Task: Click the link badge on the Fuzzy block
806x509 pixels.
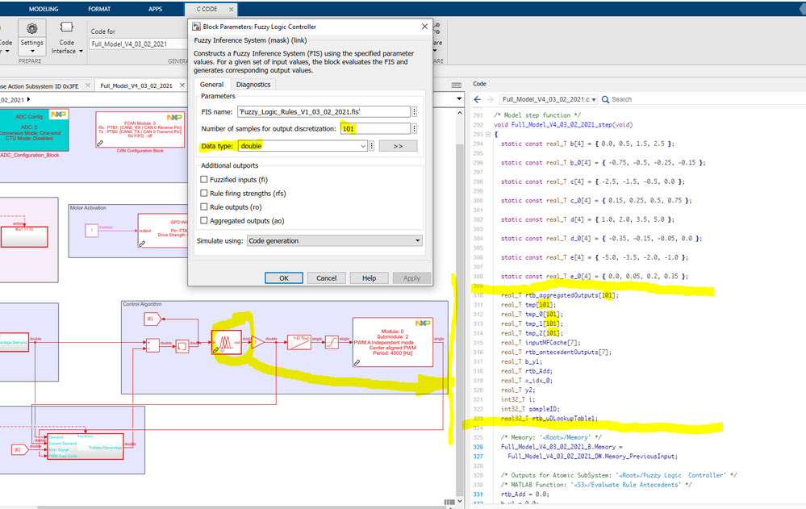Action: (x=216, y=350)
